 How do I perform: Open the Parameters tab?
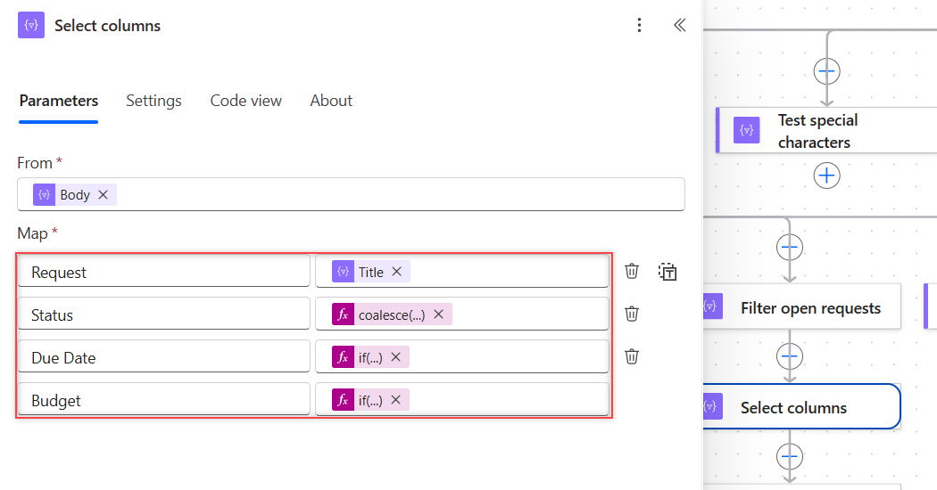tap(59, 101)
